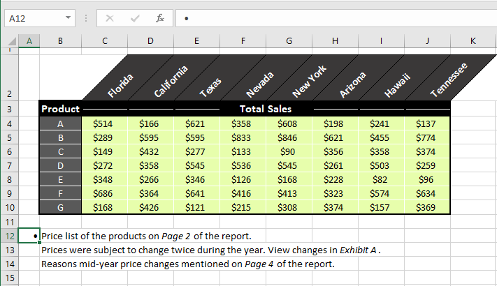Screen dimensions: 497x286
Task: Select column I header
Action: (x=381, y=41)
